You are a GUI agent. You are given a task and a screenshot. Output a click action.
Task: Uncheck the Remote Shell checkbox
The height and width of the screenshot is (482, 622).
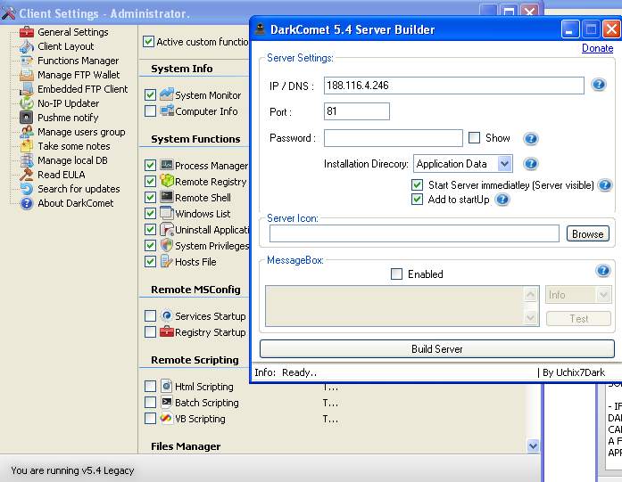[x=150, y=197]
